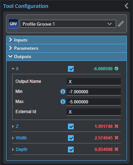133x165 pixels.
Task: Open the Profile Groove 1 dropdown
Action: (68, 24)
